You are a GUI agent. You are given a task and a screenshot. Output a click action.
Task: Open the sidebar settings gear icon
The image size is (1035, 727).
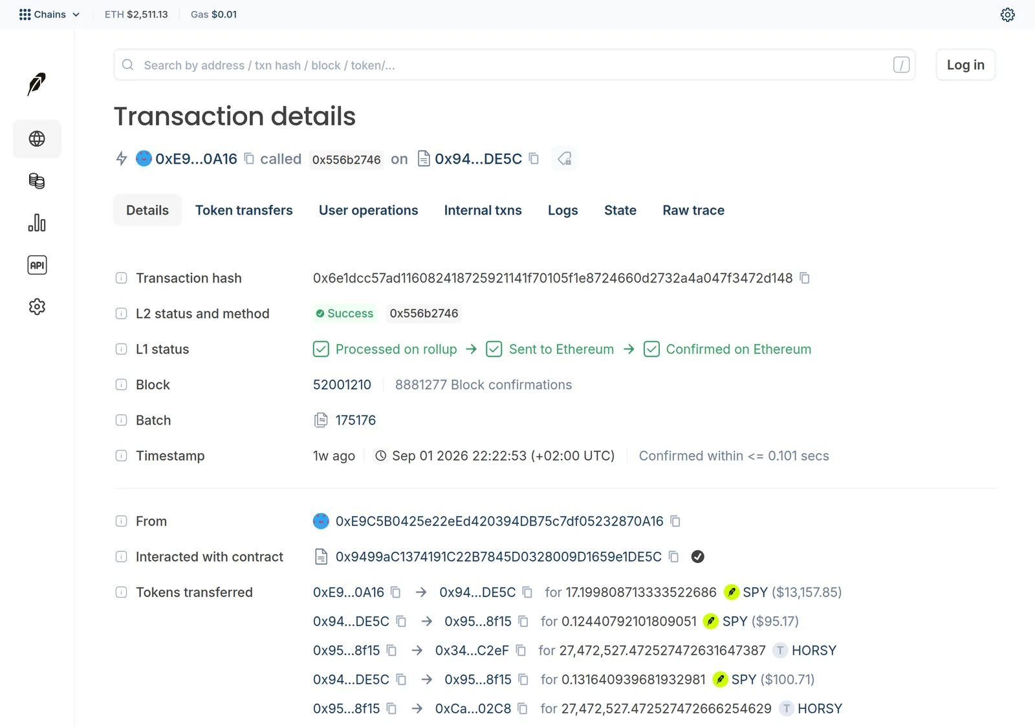click(x=37, y=307)
